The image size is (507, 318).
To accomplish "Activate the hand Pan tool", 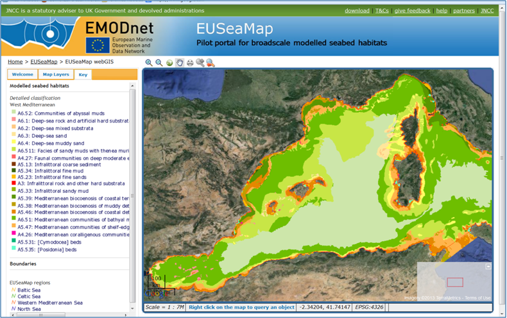I will (x=180, y=63).
